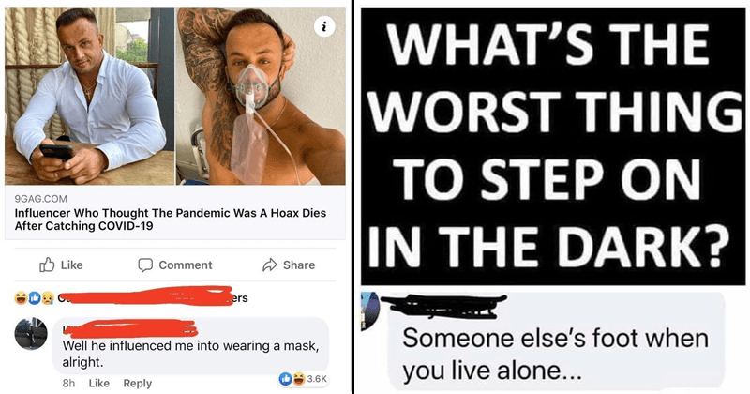Image resolution: width=750 pixels, height=394 pixels.
Task: Reply to the mask comment
Action: pos(137,383)
